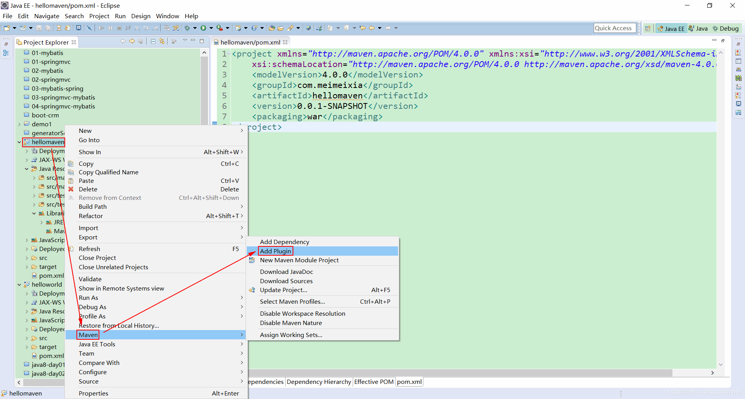
Task: Choose Close Project in the context menu
Action: tap(156, 258)
